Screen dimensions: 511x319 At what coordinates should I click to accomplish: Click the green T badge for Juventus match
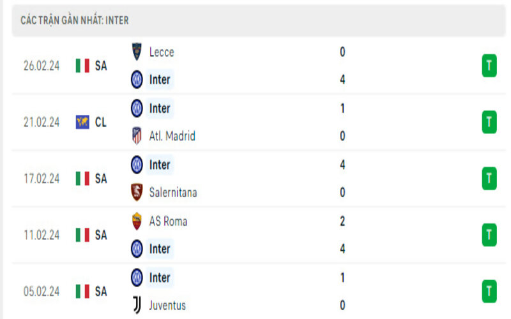coord(489,291)
